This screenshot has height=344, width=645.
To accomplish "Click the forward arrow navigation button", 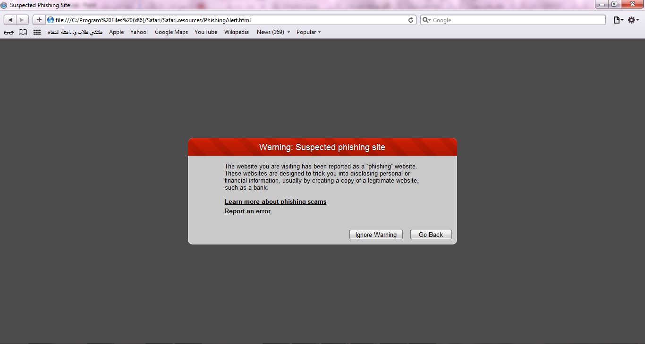I will [x=22, y=20].
